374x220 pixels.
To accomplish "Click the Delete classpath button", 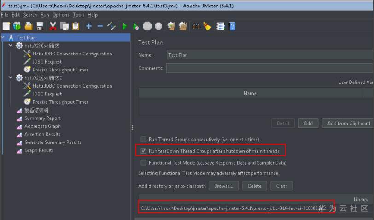I will tap(255, 186).
